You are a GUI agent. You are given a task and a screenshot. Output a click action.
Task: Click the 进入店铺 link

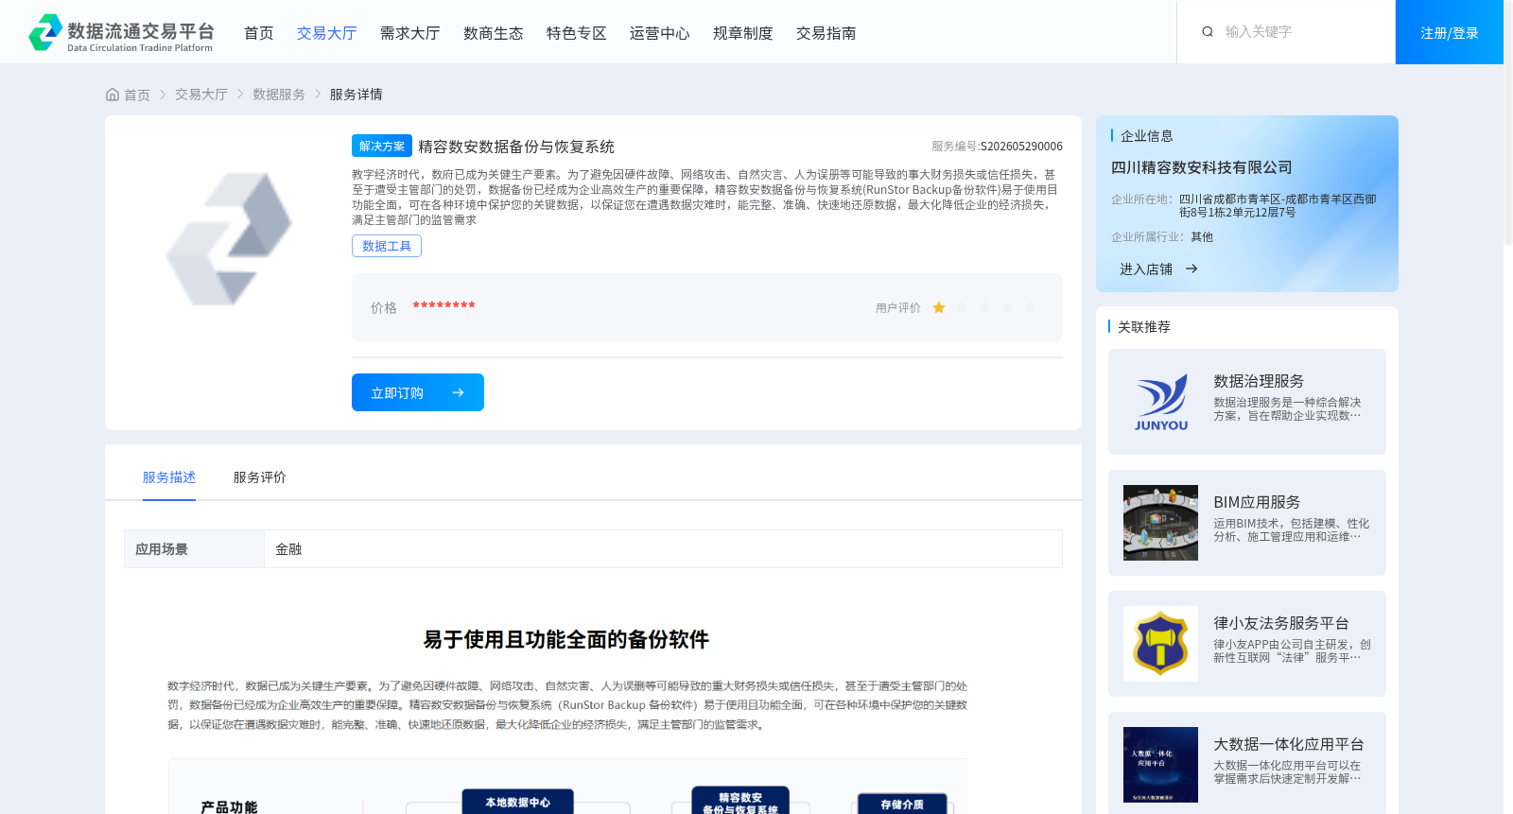(1146, 269)
